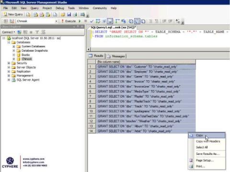The height and width of the screenshot is (172, 230).
Task: Open the Project menu
Action: pyautogui.click(x=47, y=8)
